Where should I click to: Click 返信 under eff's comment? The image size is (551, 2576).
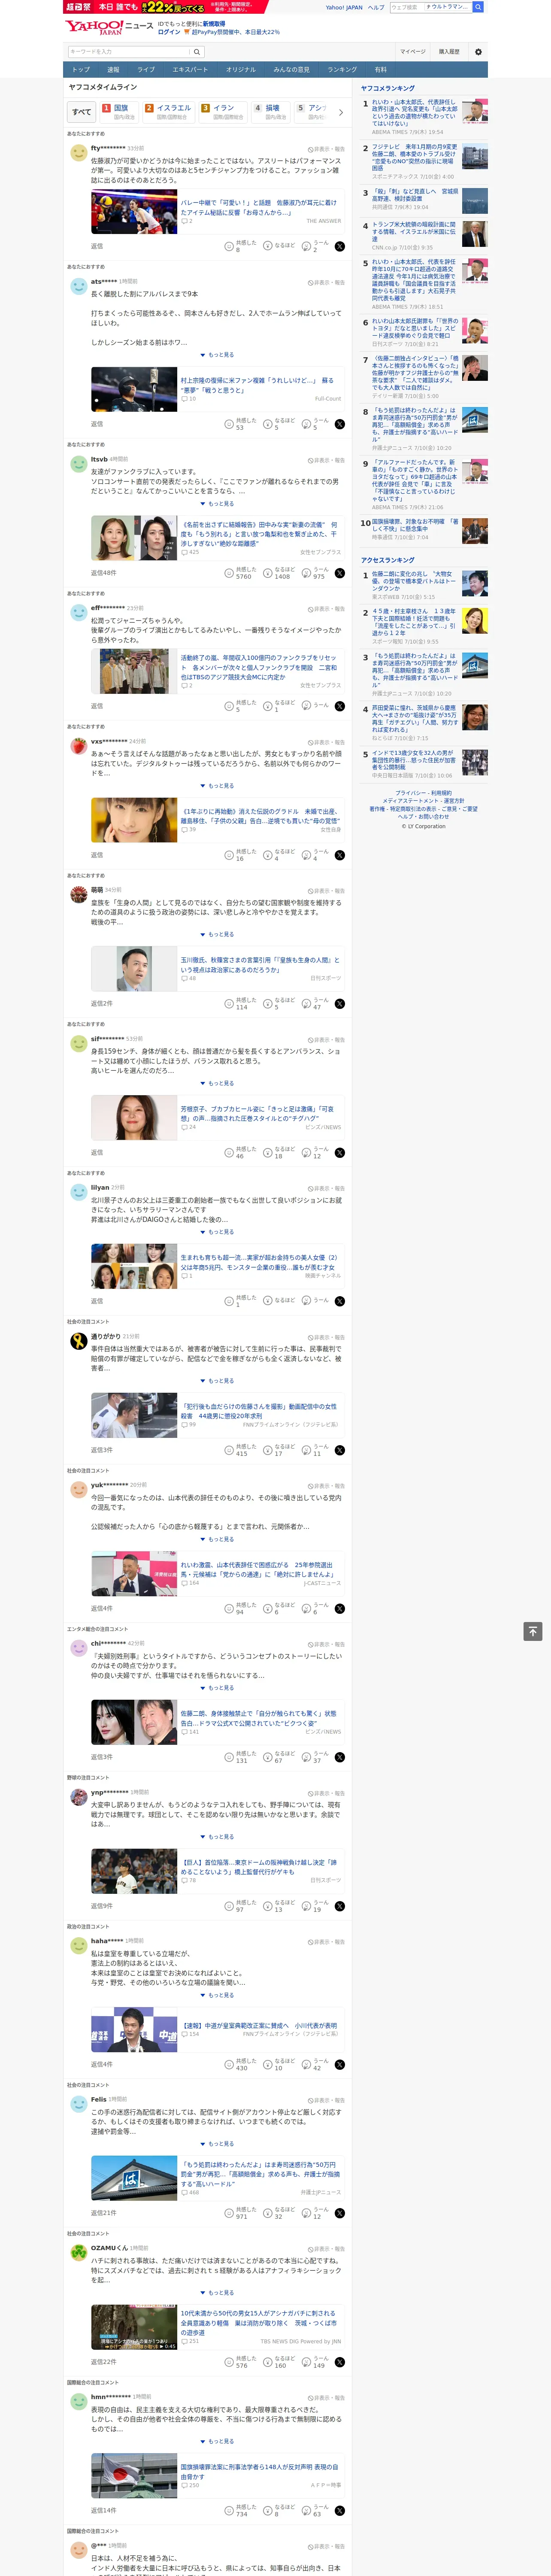tap(97, 706)
